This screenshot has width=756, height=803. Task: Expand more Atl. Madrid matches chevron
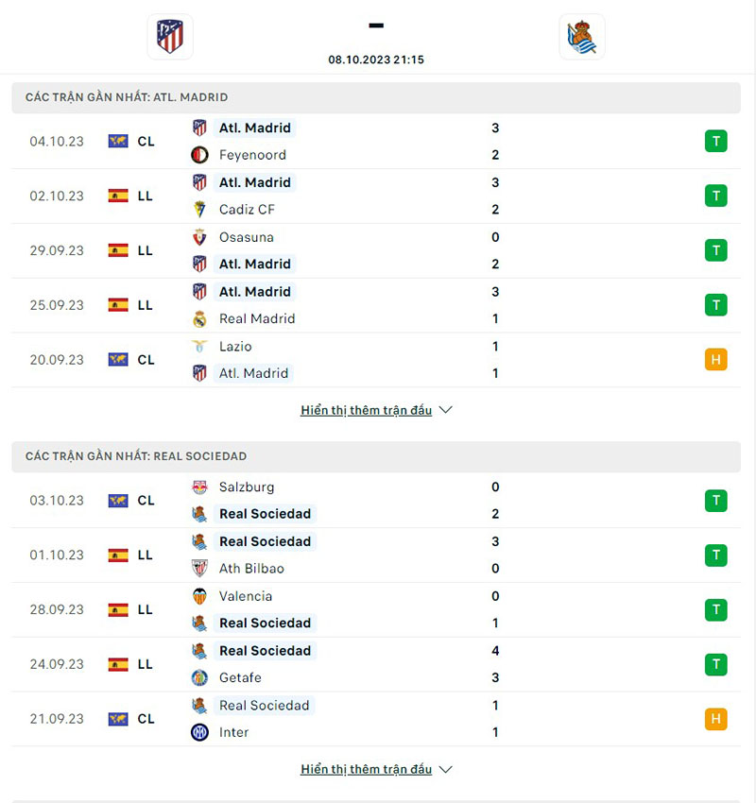click(x=446, y=410)
